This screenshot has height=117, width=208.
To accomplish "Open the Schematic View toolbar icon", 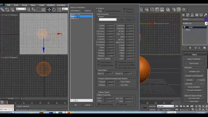I will click(x=162, y=9).
